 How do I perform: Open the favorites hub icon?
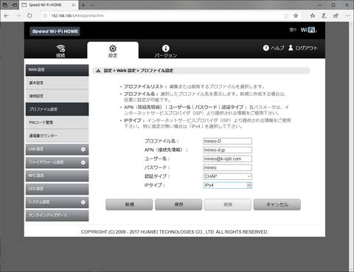click(313, 15)
